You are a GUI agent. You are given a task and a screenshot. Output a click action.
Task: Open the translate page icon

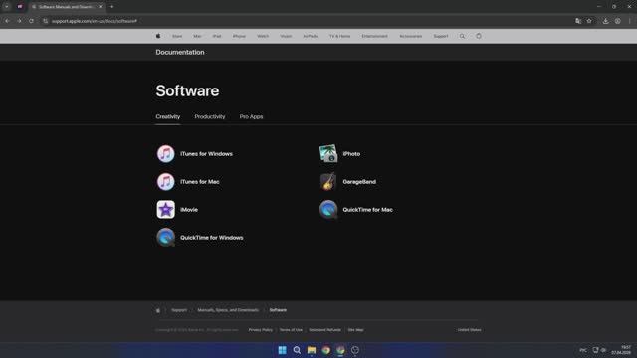[578, 21]
